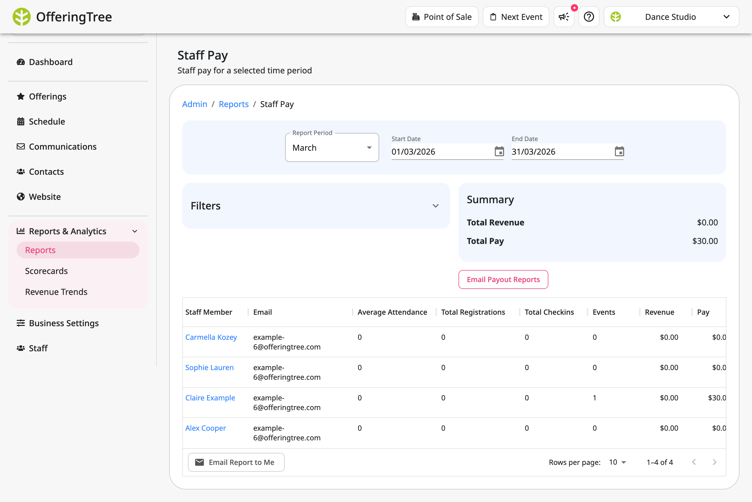Sort by Email column header

262,312
